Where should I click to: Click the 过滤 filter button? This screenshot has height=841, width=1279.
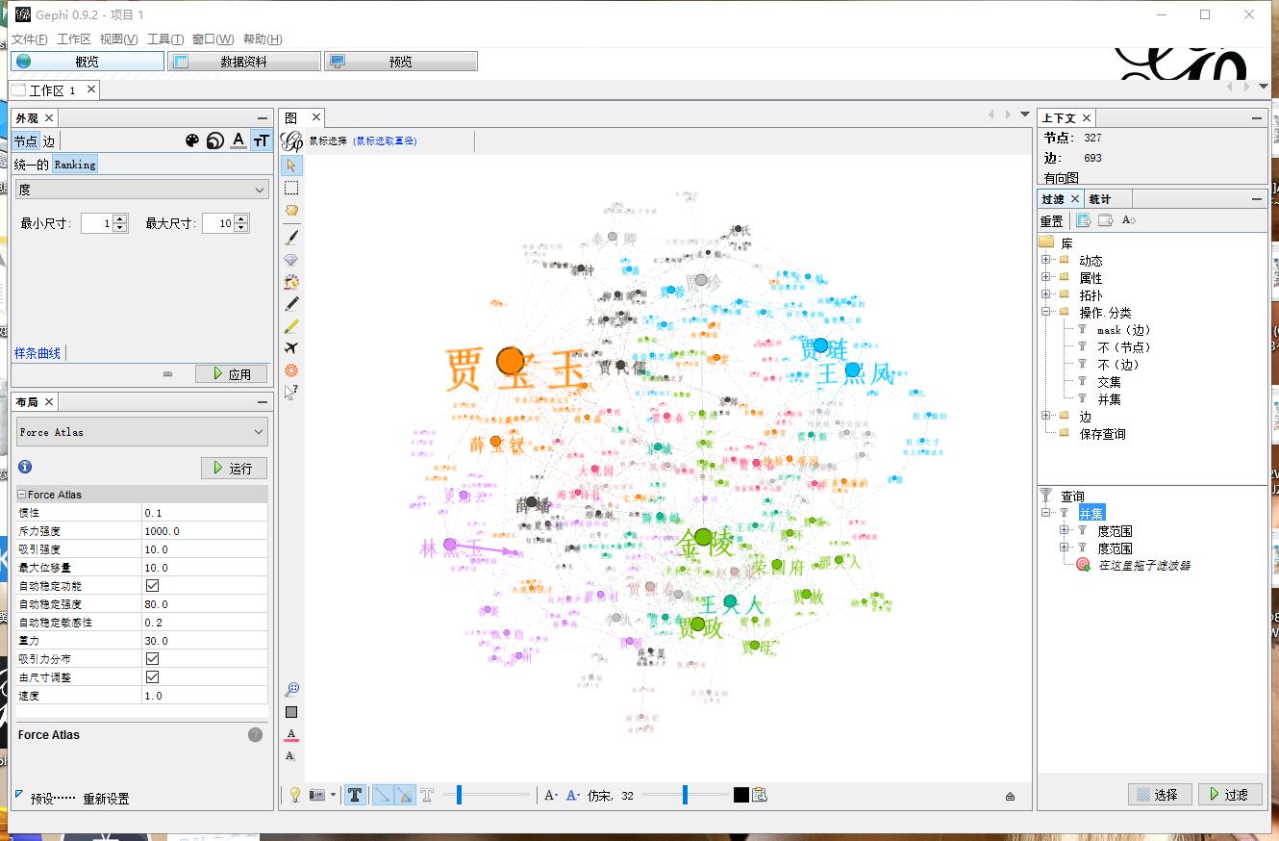click(x=1230, y=794)
